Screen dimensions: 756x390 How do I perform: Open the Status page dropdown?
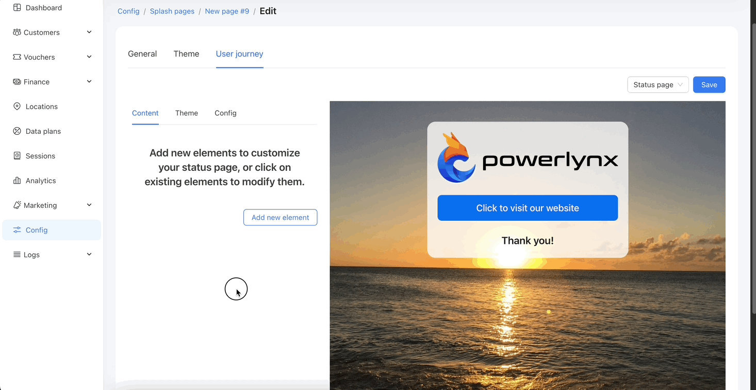tap(658, 85)
